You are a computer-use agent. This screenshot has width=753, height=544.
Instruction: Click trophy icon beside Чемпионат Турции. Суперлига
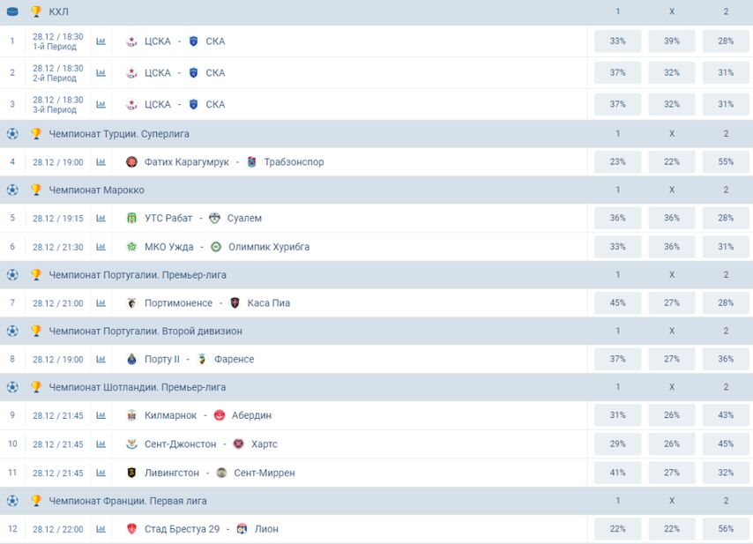point(36,133)
